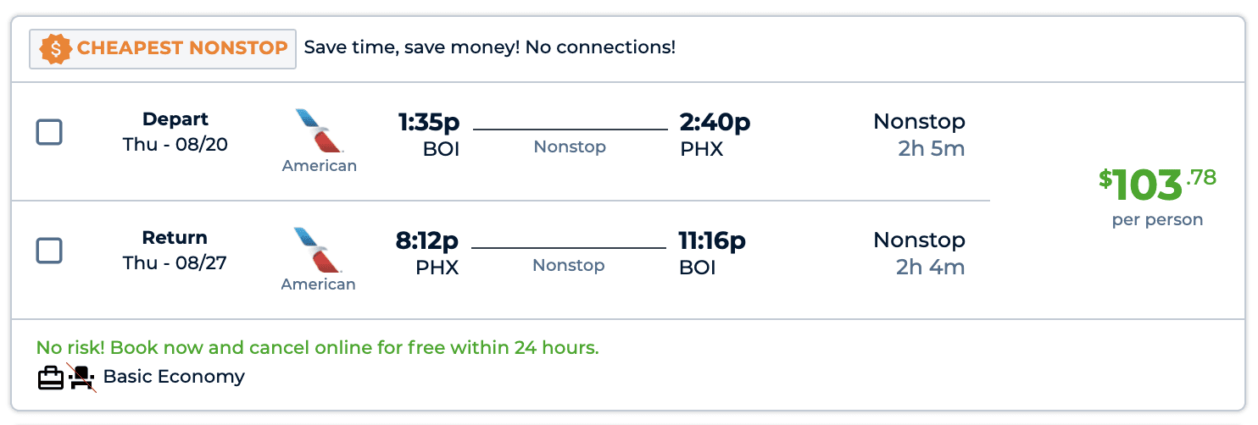
Task: Click the Cheapest Nonstop dollar badge icon
Action: pos(55,49)
